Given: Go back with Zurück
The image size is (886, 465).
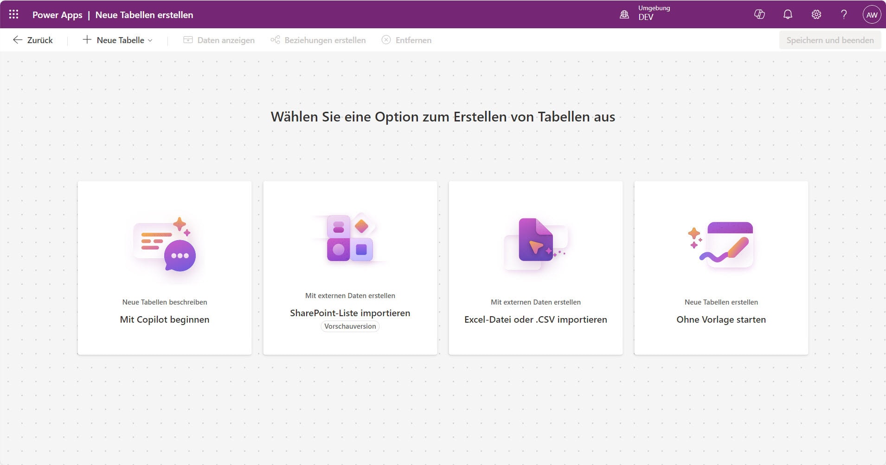Looking at the screenshot, I should pyautogui.click(x=33, y=40).
